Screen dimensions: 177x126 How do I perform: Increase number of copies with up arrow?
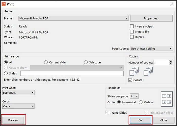171,61
